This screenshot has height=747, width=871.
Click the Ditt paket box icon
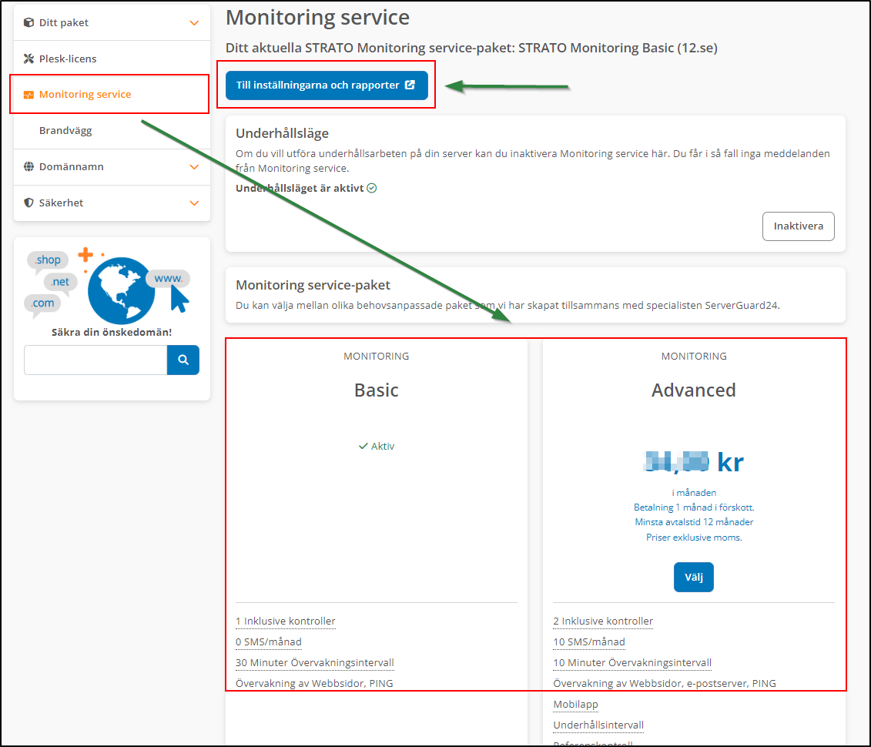28,23
